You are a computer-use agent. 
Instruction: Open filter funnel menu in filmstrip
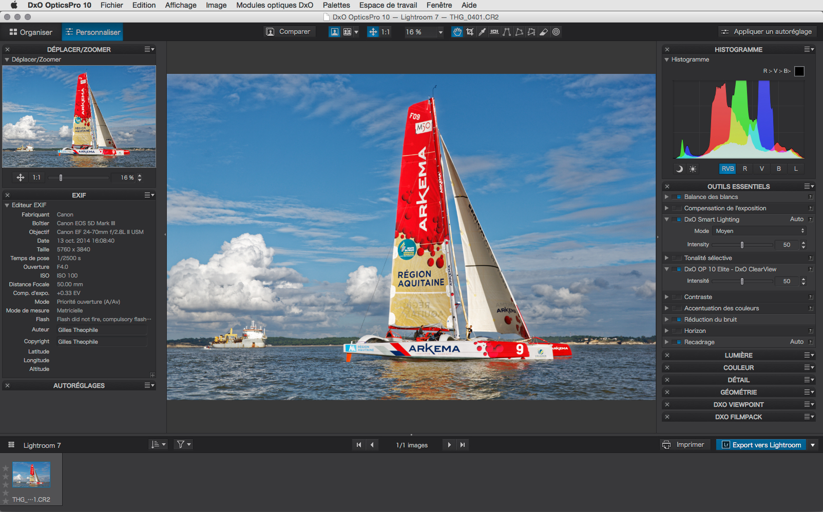point(184,444)
